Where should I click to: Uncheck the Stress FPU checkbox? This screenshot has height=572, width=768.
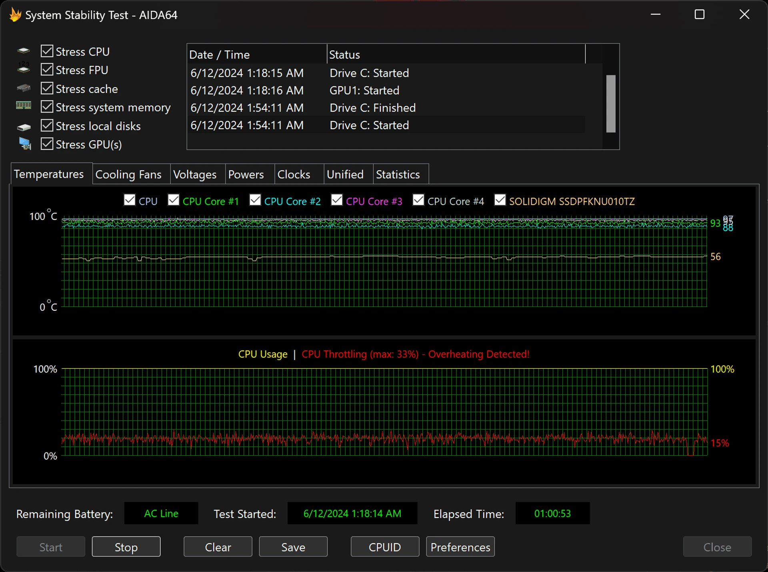(47, 70)
